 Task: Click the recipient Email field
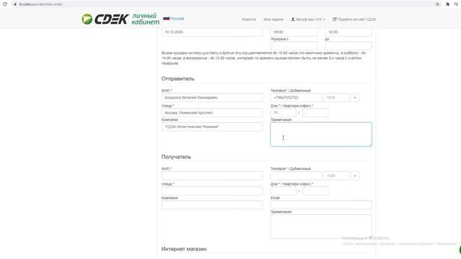(x=321, y=205)
